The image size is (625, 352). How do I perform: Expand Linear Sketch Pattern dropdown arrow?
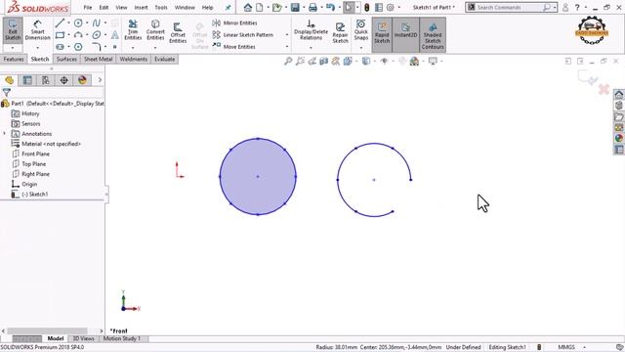(x=287, y=35)
